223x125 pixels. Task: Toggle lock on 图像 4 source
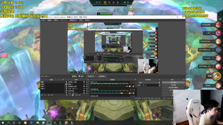[87, 84]
